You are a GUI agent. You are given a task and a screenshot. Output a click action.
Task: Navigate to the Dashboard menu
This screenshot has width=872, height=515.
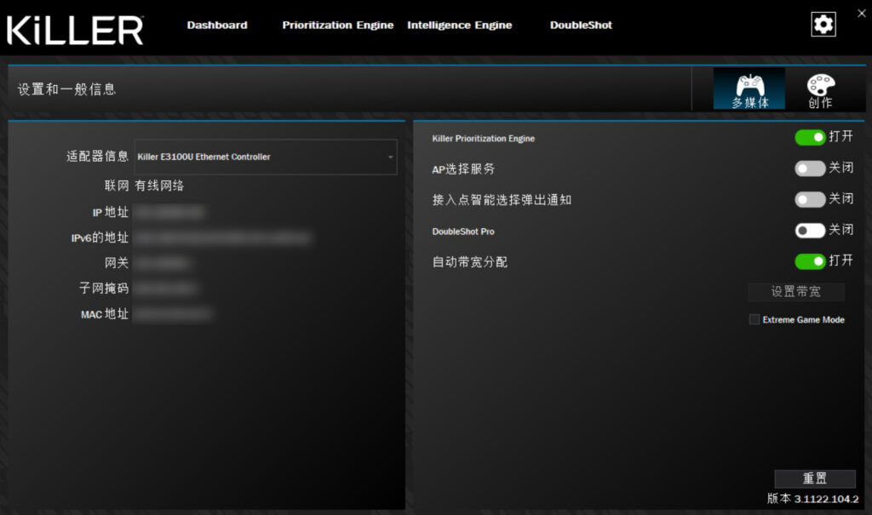point(216,25)
